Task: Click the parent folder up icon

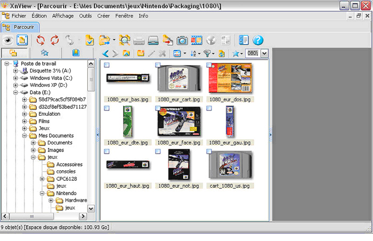Action: point(126,53)
